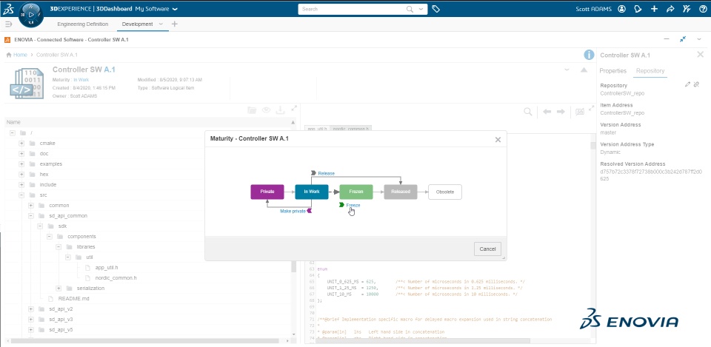Select the Development tab
The width and height of the screenshot is (711, 347).
[138, 24]
